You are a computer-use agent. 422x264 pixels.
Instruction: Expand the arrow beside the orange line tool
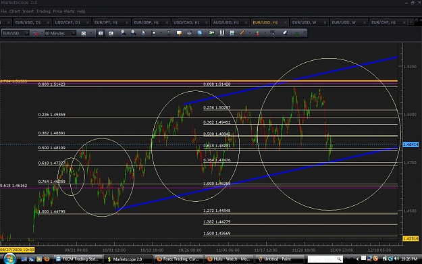tap(250, 33)
